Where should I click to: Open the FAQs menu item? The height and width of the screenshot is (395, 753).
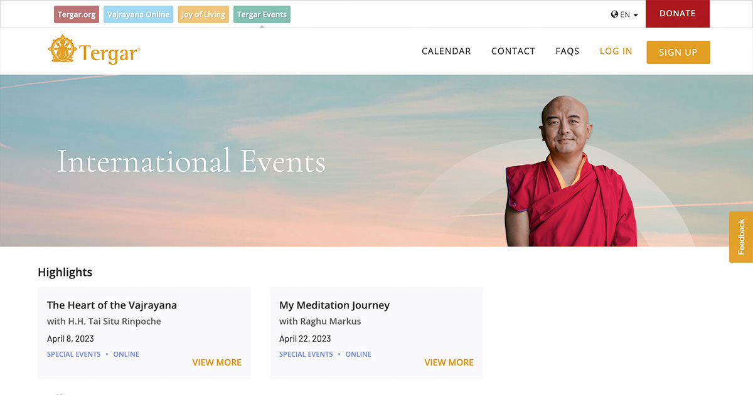(x=567, y=51)
